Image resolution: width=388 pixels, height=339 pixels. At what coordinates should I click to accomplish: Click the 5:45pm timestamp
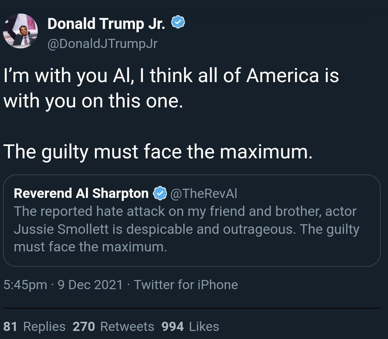(25, 285)
